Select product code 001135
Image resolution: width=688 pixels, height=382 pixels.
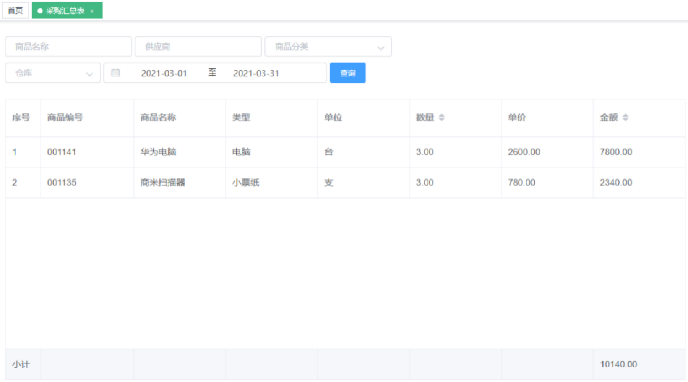(62, 183)
